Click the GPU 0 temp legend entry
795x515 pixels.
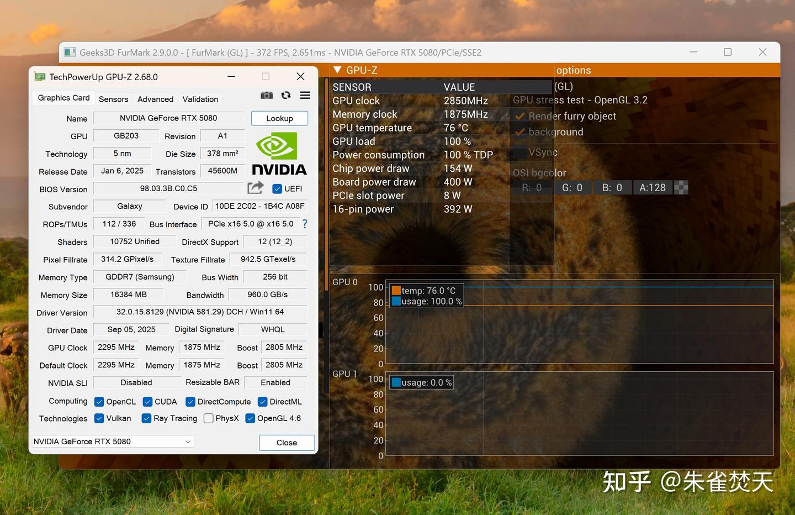424,291
